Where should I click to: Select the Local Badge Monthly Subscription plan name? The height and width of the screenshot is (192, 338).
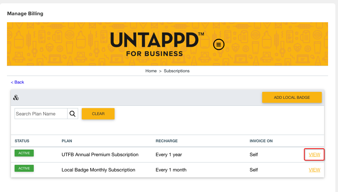pos(98,170)
